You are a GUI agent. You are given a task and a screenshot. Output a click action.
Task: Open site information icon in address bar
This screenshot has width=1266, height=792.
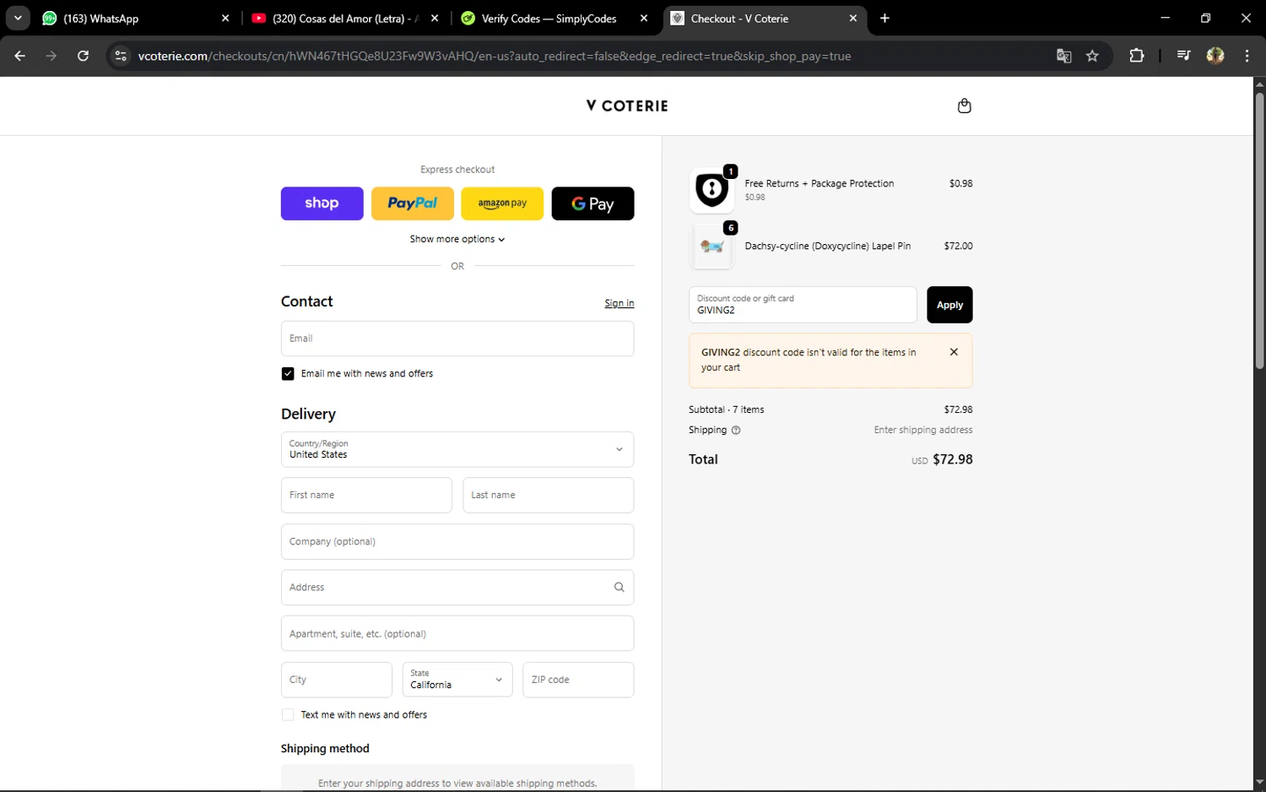tap(121, 56)
